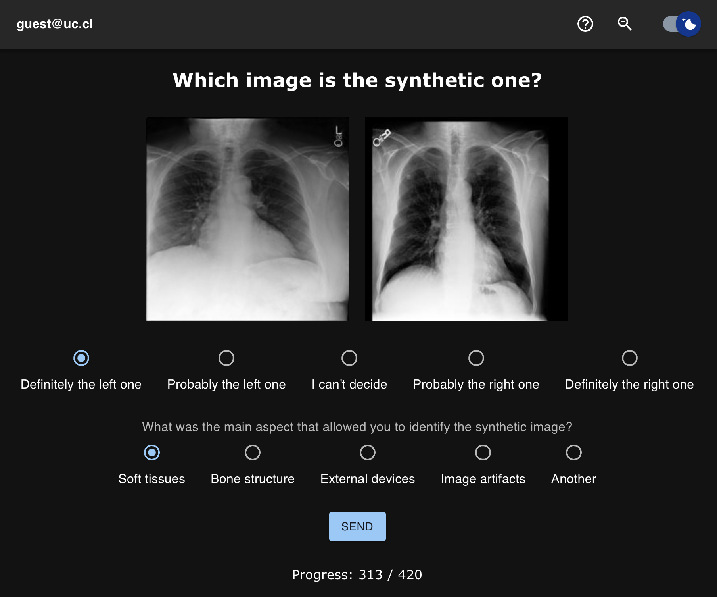Viewport: 717px width, 597px height.
Task: Click the right chest X-ray image
Action: [467, 219]
